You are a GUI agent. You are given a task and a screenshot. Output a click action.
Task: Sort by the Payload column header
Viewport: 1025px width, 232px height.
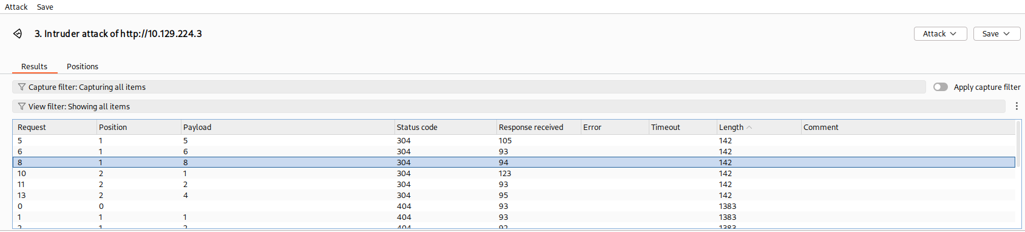pos(288,127)
